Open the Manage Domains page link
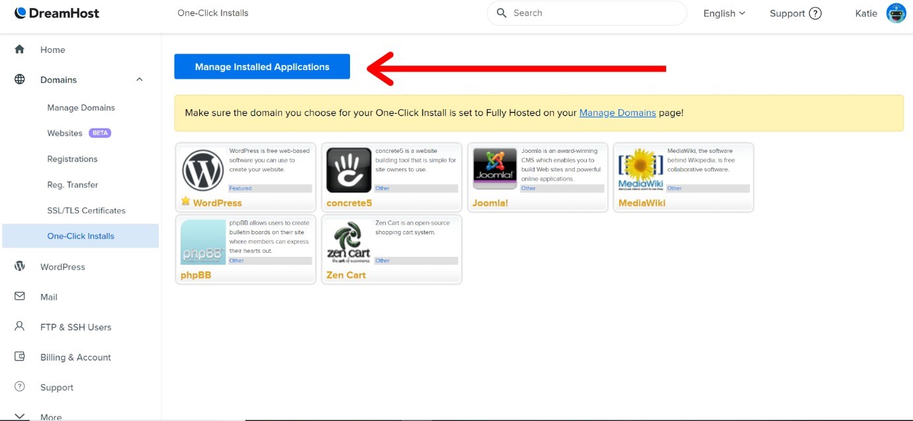Screen dimensions: 913x421 (x=617, y=113)
